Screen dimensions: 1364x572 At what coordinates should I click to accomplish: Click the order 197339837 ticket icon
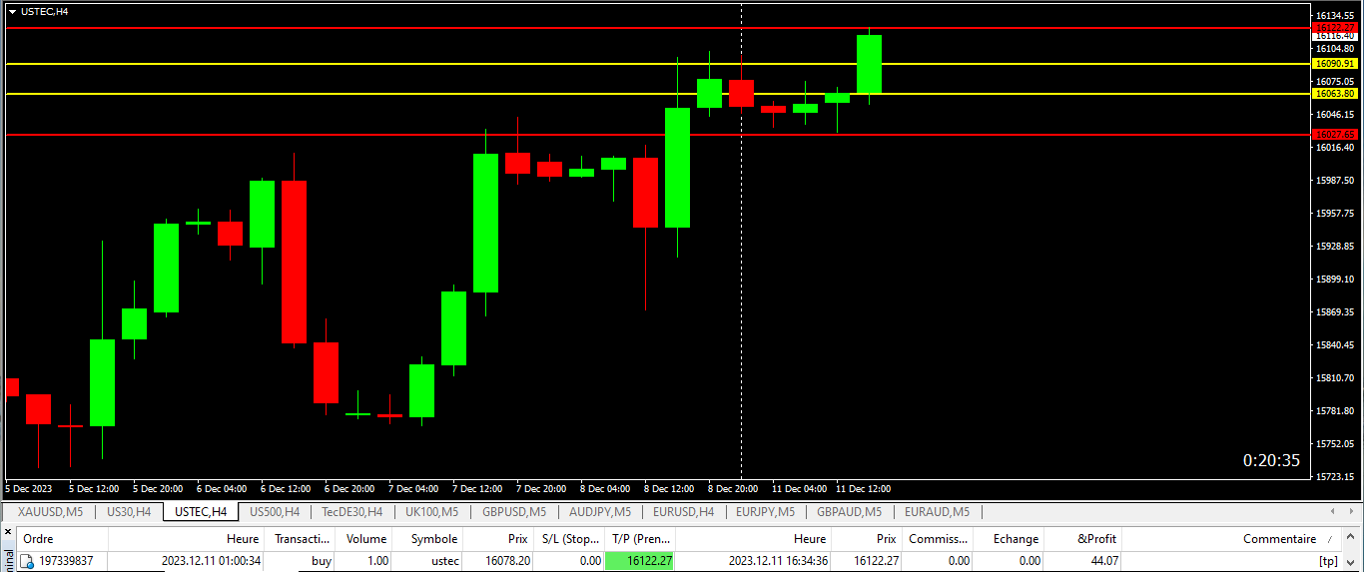tap(27, 561)
